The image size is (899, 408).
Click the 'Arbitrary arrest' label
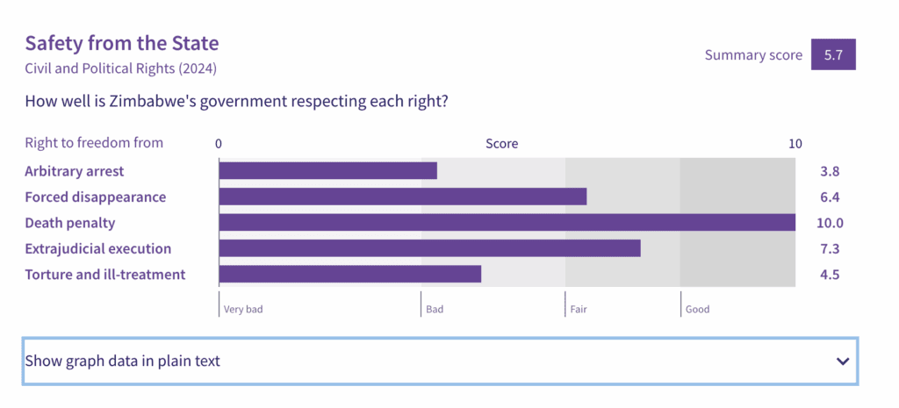point(75,171)
